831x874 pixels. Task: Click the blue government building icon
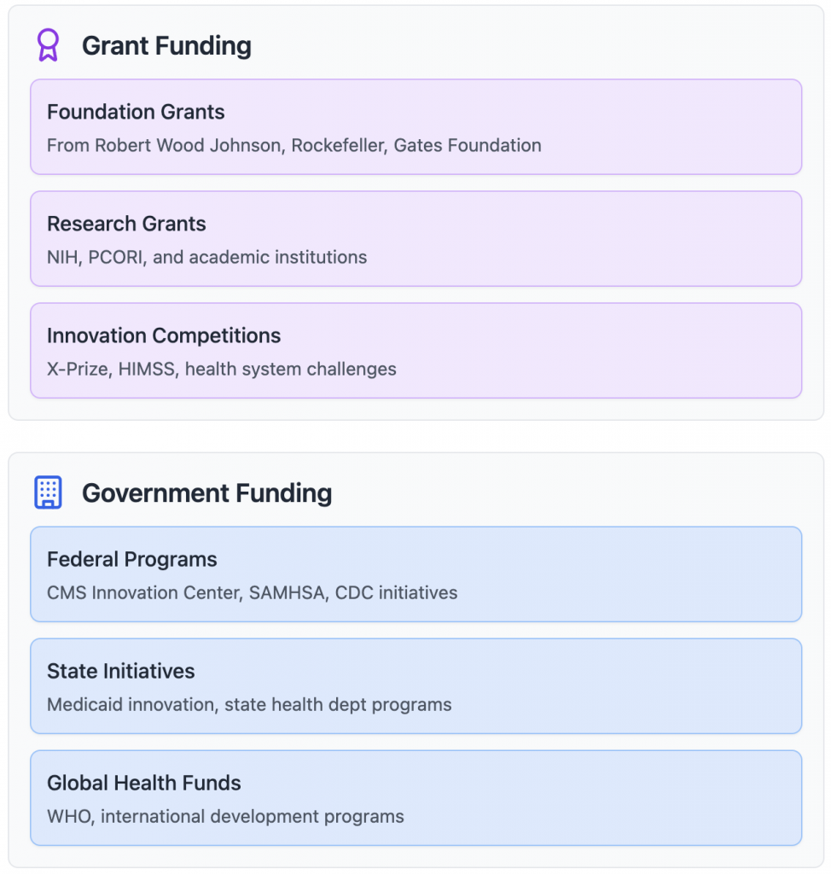(49, 492)
